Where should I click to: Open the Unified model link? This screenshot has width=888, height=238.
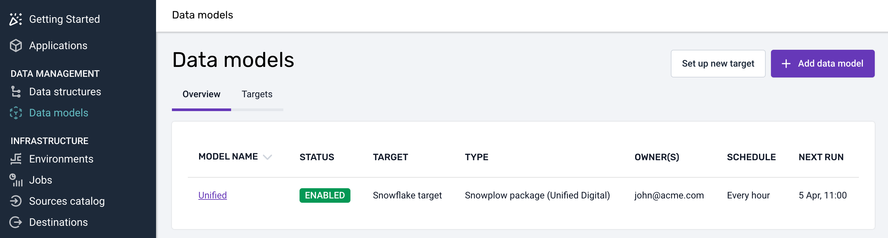pyautogui.click(x=212, y=195)
